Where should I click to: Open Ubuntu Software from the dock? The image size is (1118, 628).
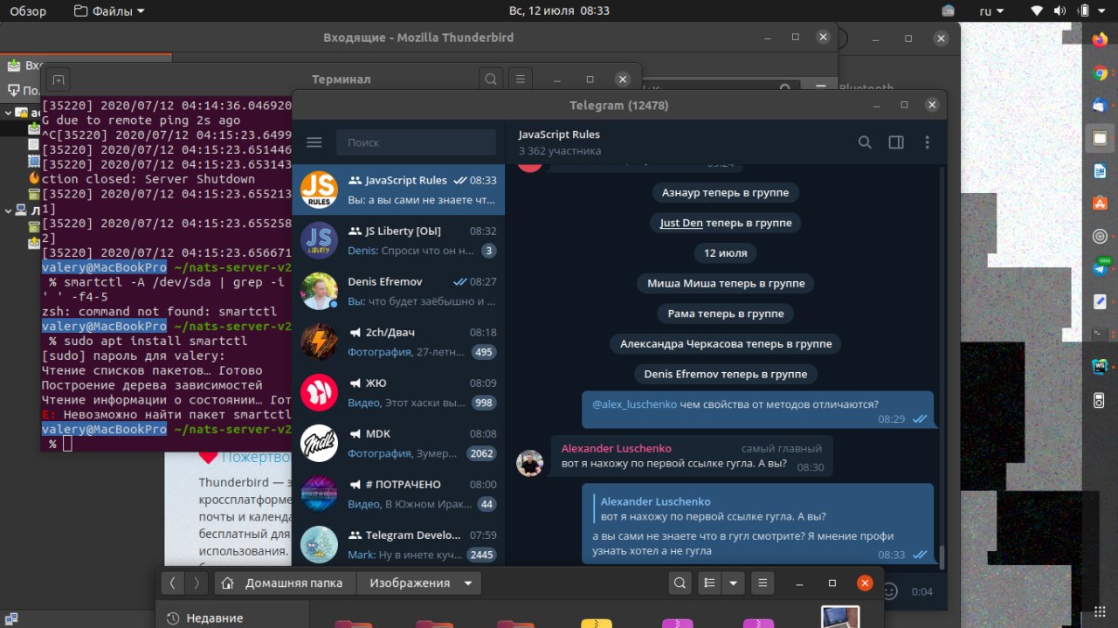1100,204
